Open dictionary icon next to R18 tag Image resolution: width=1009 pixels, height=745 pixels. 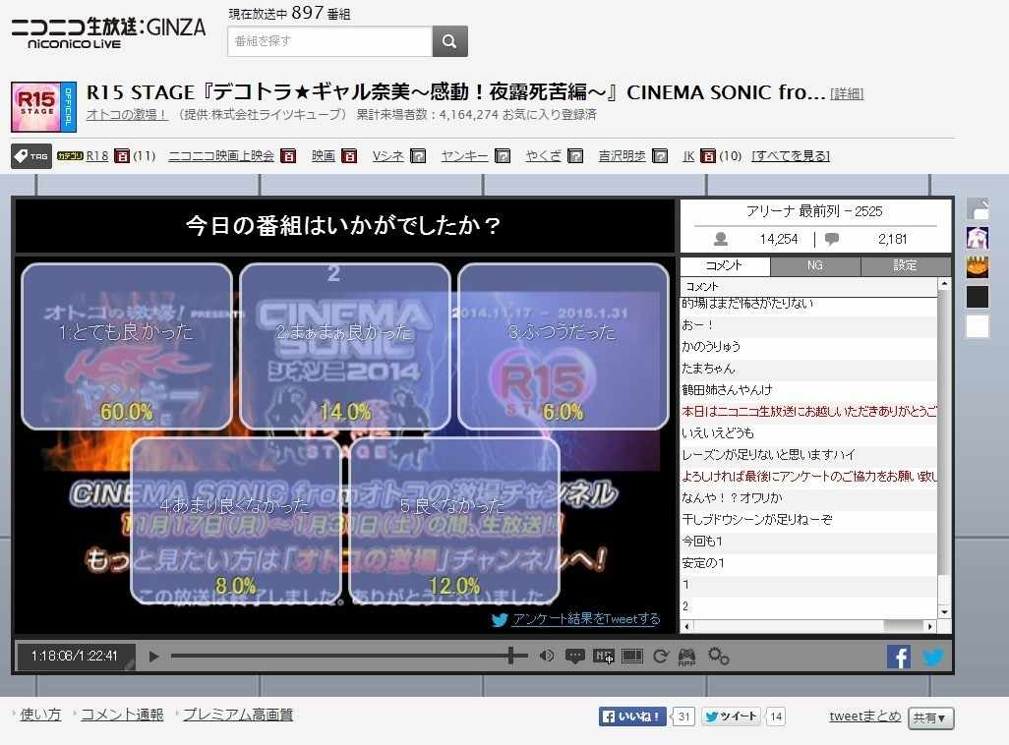(122, 155)
